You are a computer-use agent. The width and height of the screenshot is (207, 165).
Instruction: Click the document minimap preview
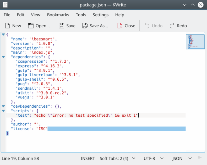pos(195,42)
